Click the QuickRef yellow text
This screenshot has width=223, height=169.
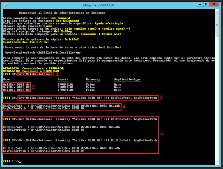coord(71,39)
